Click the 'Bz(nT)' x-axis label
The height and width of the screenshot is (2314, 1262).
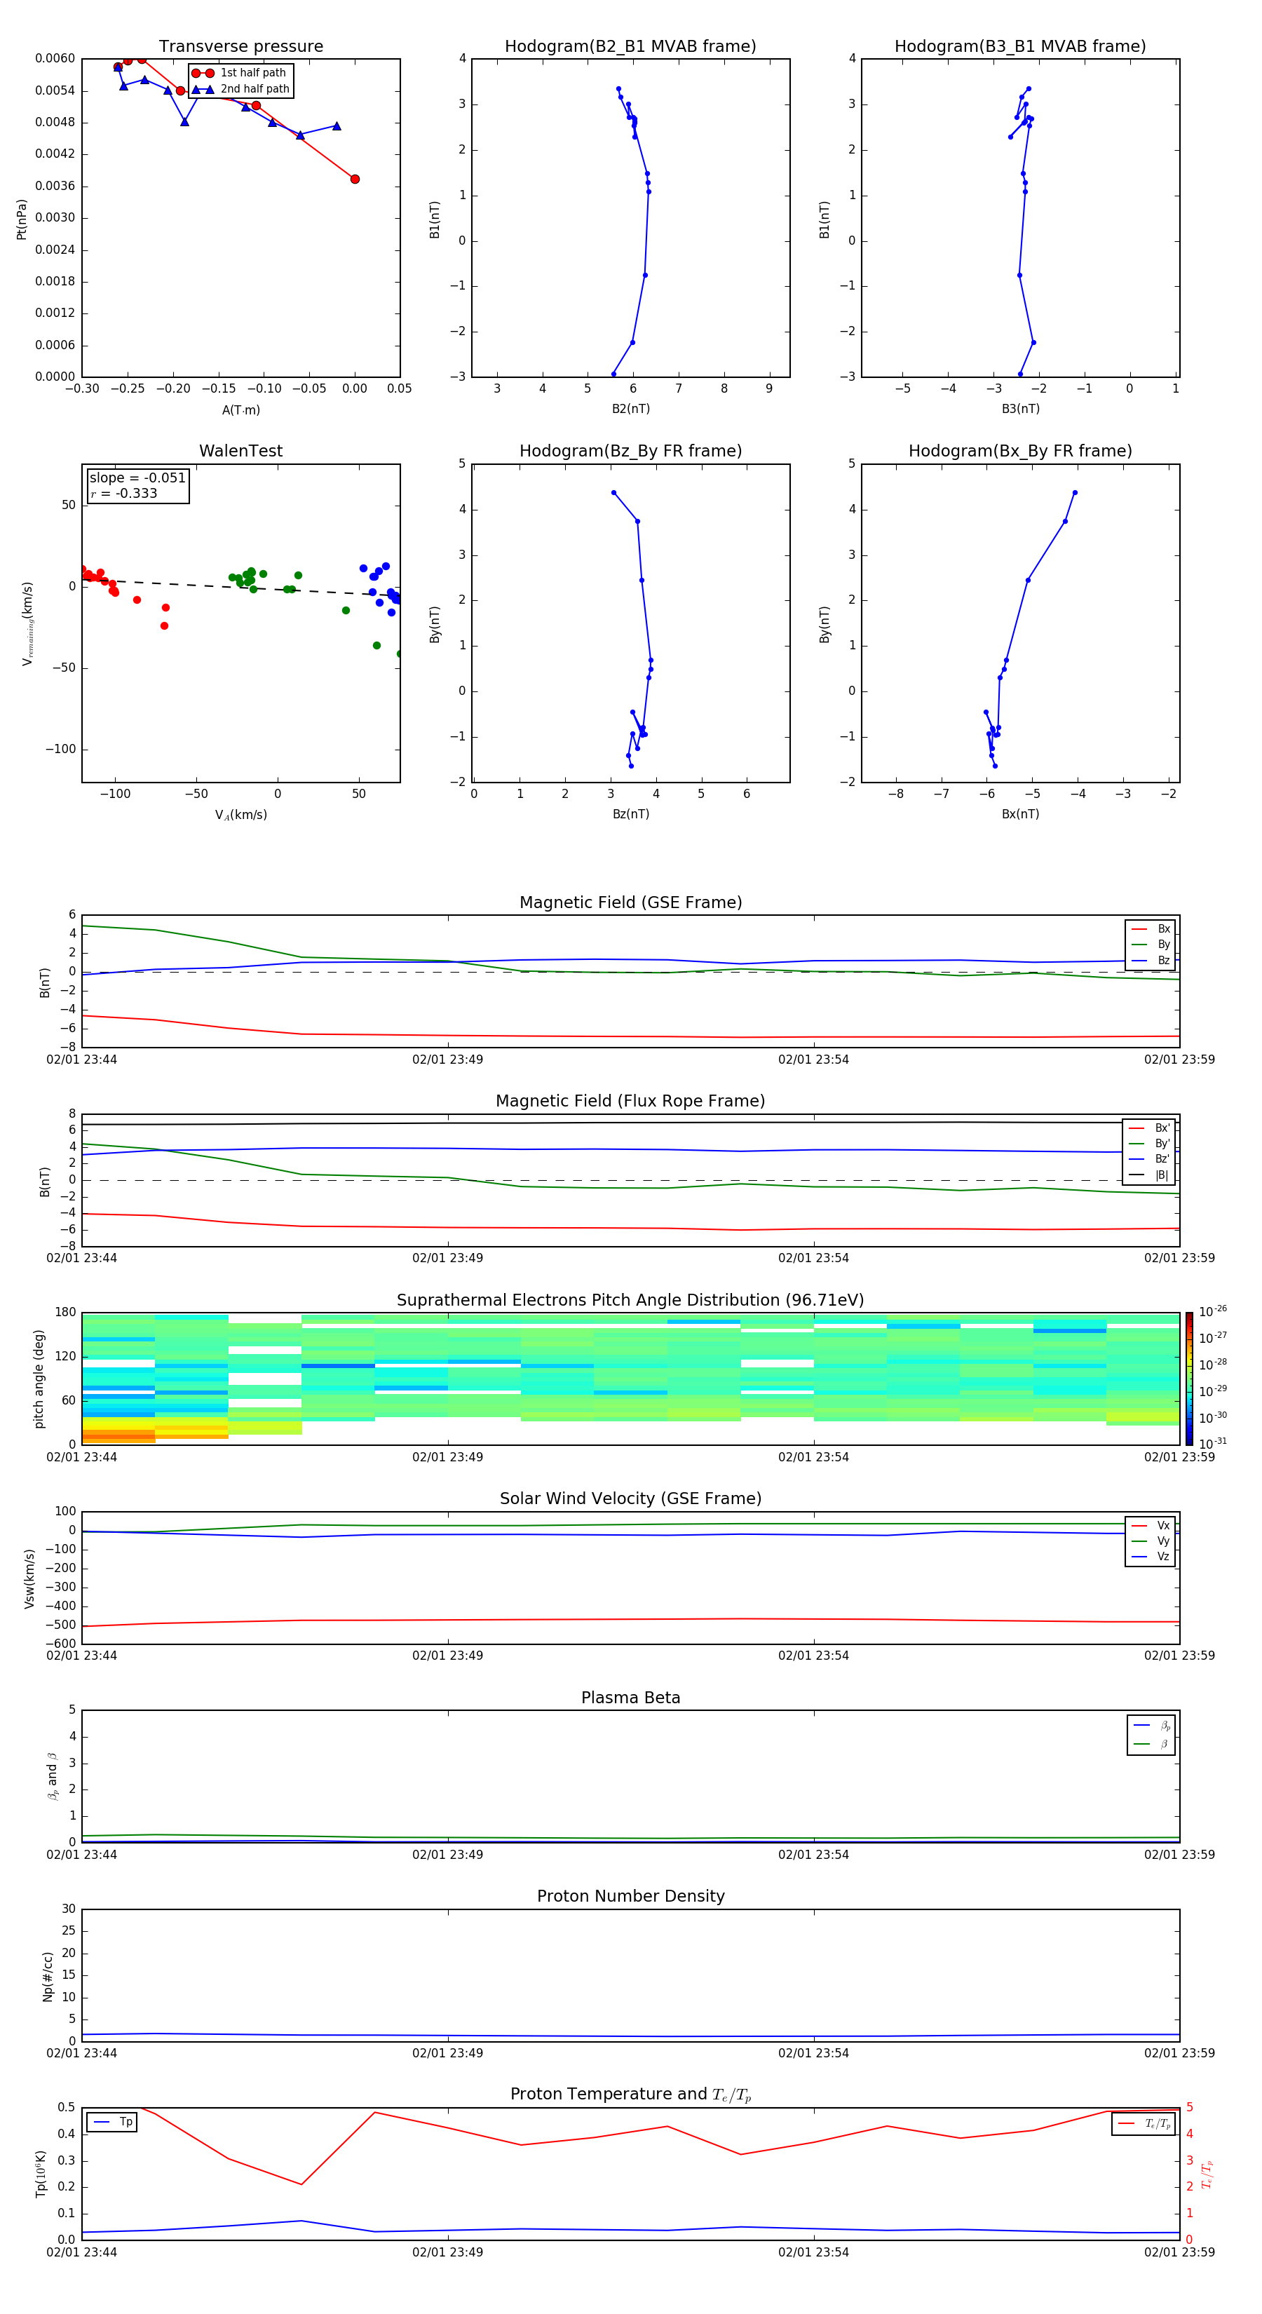click(x=630, y=814)
